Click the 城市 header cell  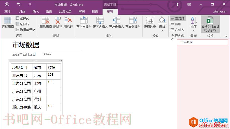(39, 67)
